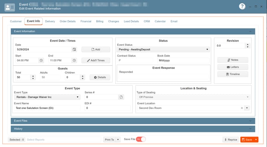The image size is (267, 147).
Task: Open the Save button dropdown arrow
Action: coord(256,140)
